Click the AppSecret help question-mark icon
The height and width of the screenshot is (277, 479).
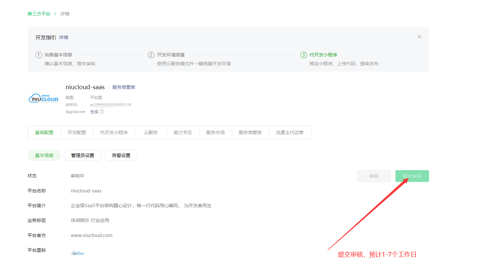pyautogui.click(x=102, y=112)
